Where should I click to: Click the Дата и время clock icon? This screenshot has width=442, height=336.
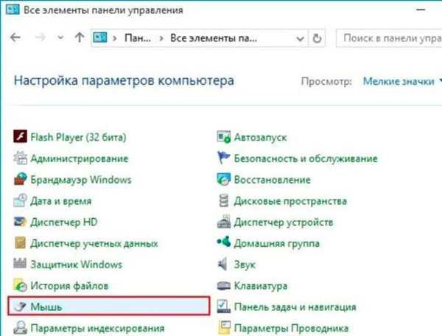pos(21,200)
